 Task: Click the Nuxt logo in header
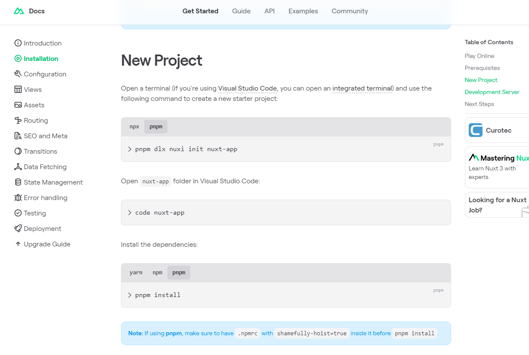tap(19, 11)
